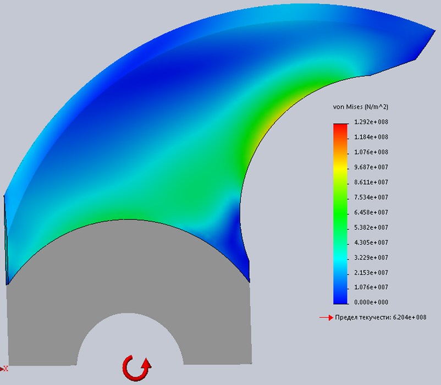
Task: Click the von Mises (N/m^2) legend title
Action: point(361,107)
